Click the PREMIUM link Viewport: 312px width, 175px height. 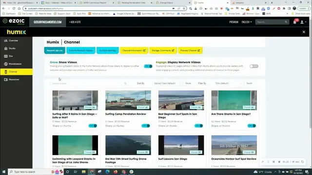point(234,22)
